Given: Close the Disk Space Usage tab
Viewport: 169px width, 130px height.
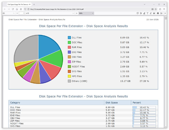Looking at the screenshot, I should (30, 4).
